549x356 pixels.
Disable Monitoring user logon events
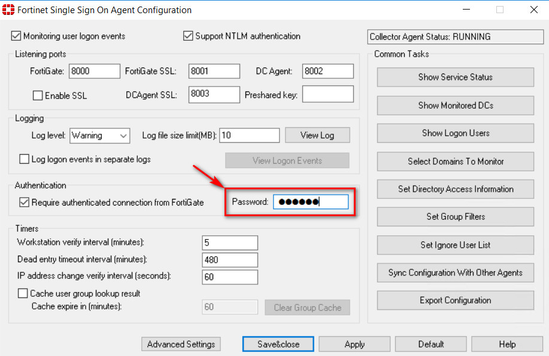tap(15, 36)
